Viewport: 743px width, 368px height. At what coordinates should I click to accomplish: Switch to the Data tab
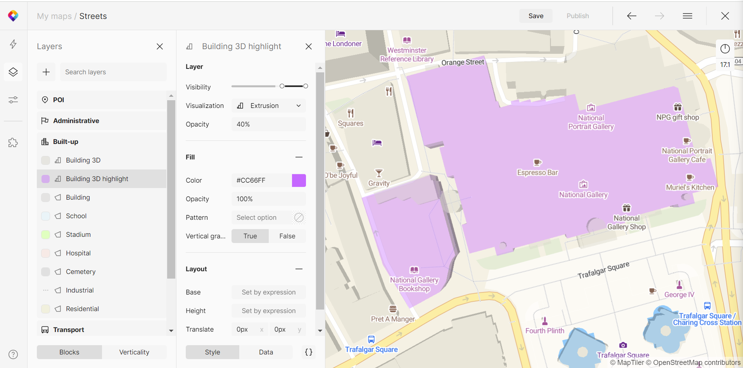(266, 352)
